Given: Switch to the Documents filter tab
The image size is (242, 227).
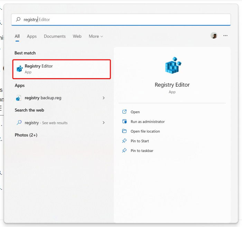Looking at the screenshot, I should (55, 36).
